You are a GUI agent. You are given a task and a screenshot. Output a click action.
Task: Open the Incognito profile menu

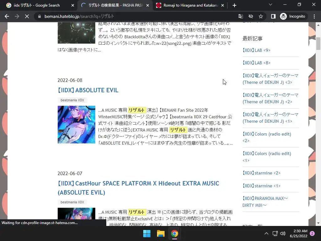[x=293, y=16]
